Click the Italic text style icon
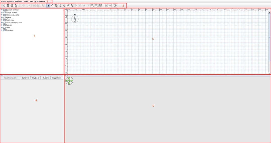 coord(88,6)
